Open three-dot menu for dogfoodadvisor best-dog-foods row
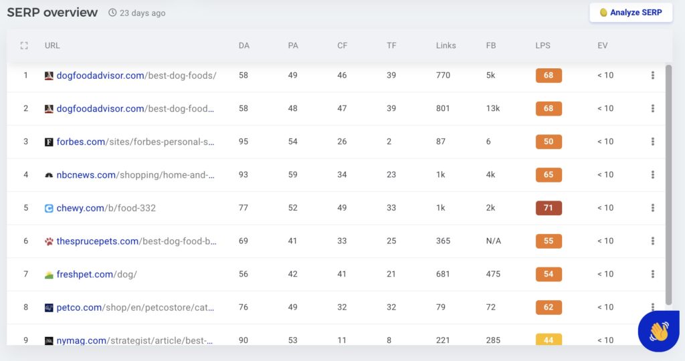 coord(653,75)
